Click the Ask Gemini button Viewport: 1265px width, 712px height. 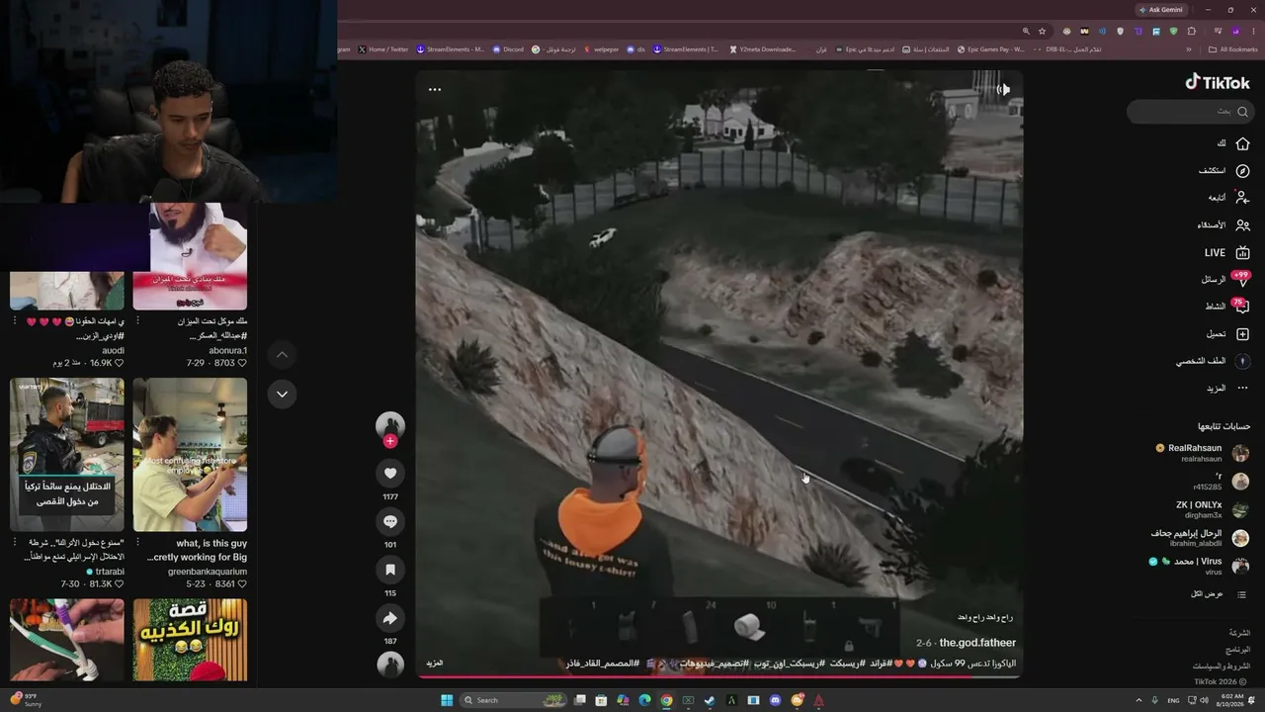click(1161, 10)
